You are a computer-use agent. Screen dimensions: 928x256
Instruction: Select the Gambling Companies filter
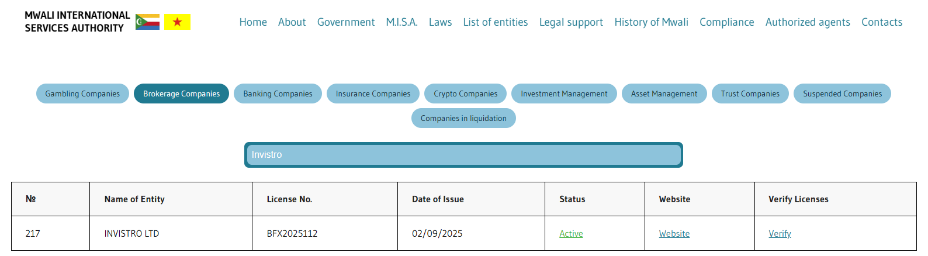[x=82, y=94]
